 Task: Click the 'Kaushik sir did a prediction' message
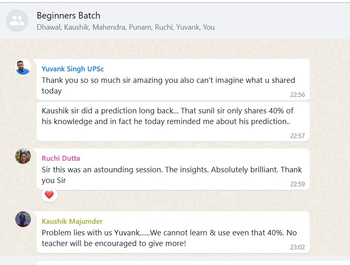[173, 122]
